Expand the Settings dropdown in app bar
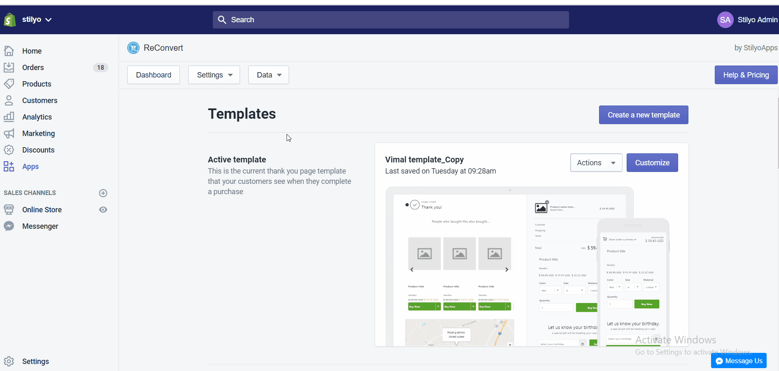Screen dimensions: 779x371 pos(214,75)
